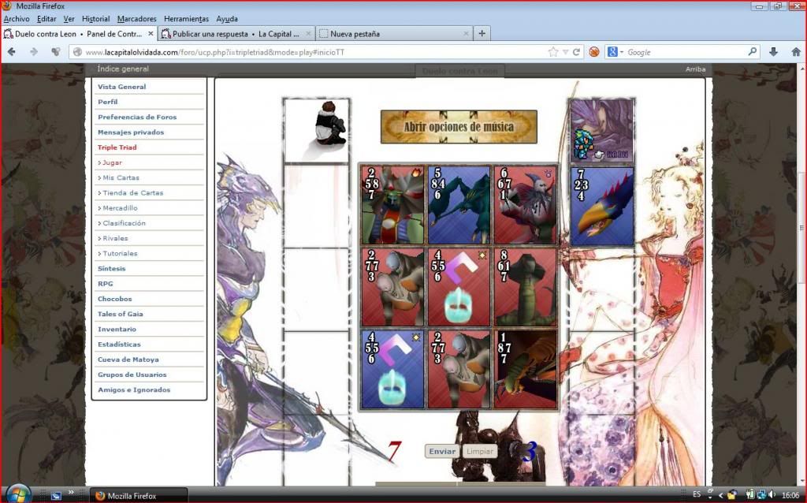807x503 pixels.
Task: Reload the page with the refresh icon
Action: coord(576,52)
